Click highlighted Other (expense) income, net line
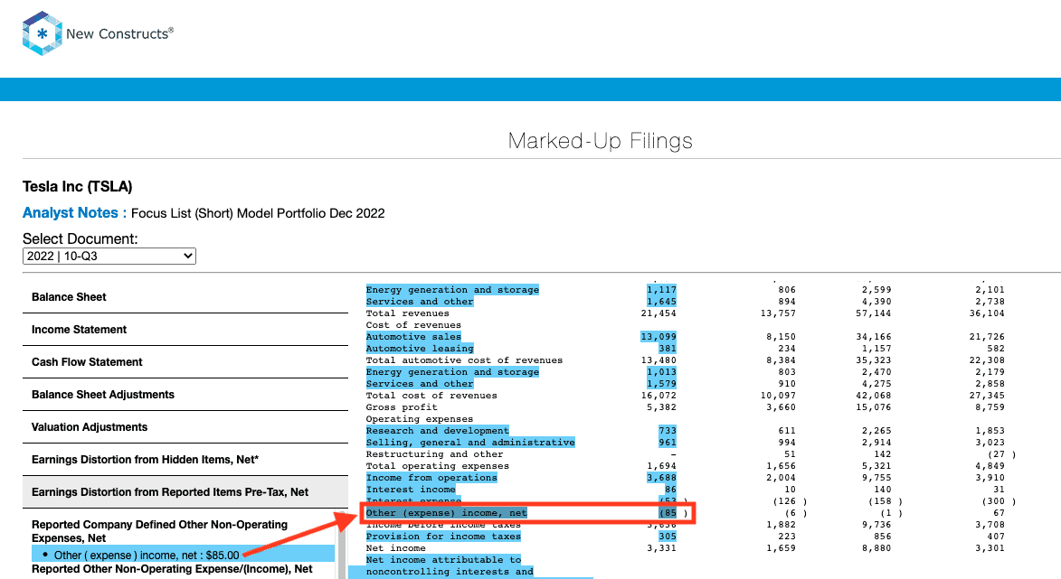The width and height of the screenshot is (1061, 579). click(x=446, y=513)
